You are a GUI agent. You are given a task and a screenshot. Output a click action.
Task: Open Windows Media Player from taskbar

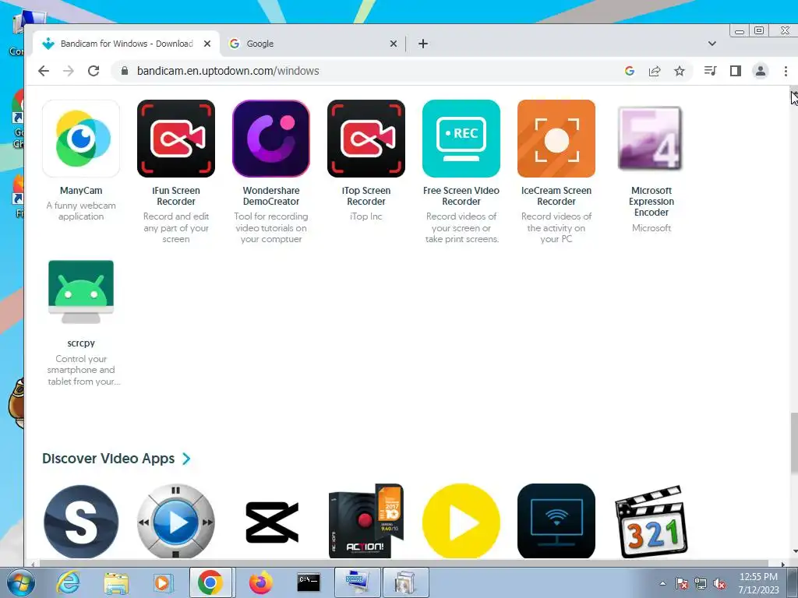(x=163, y=582)
